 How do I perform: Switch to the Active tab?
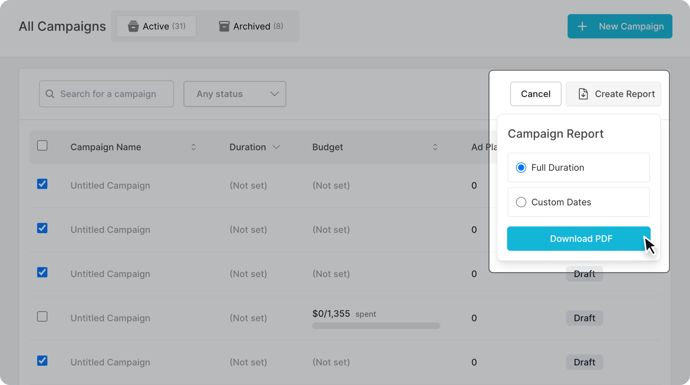pyautogui.click(x=156, y=26)
